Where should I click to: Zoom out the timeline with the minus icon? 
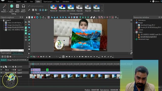(5, 57)
